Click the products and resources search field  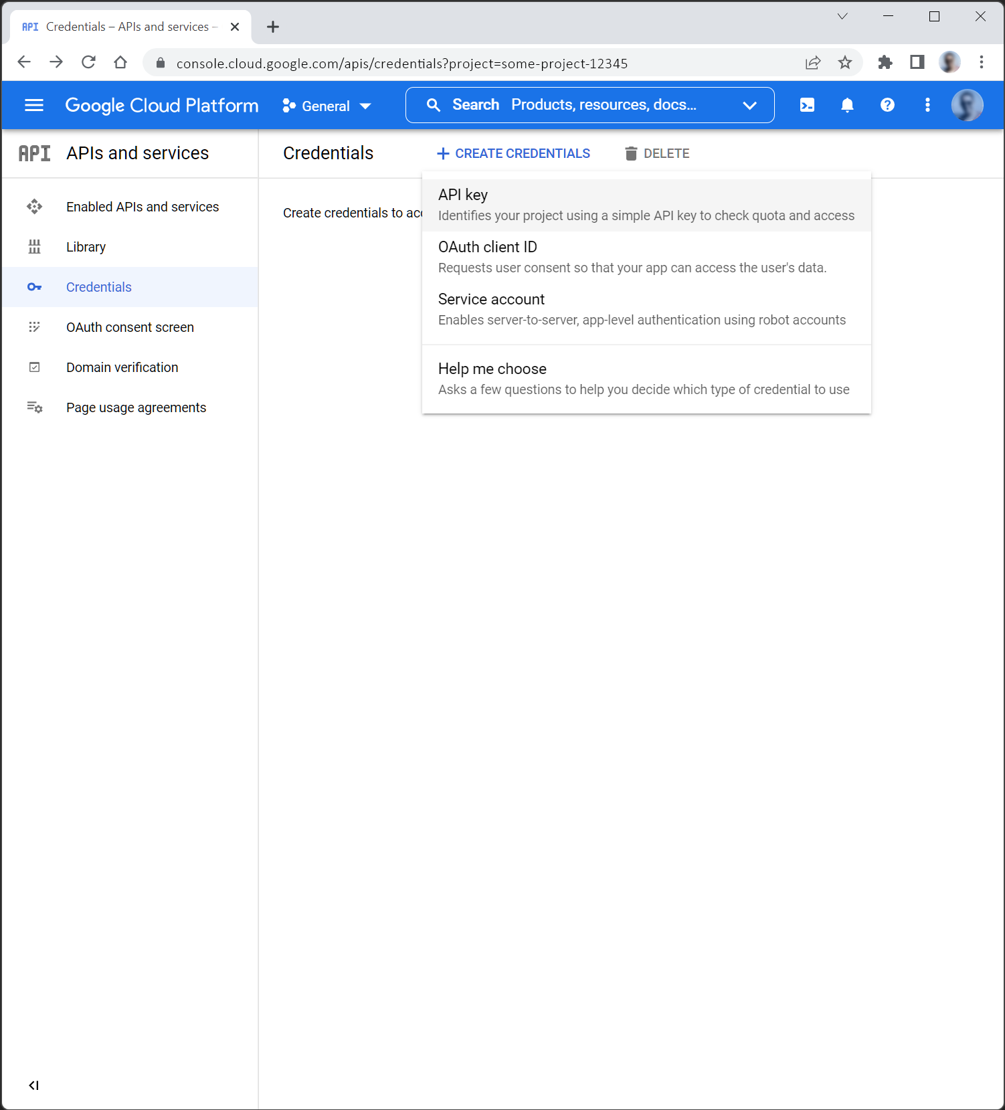coord(602,105)
